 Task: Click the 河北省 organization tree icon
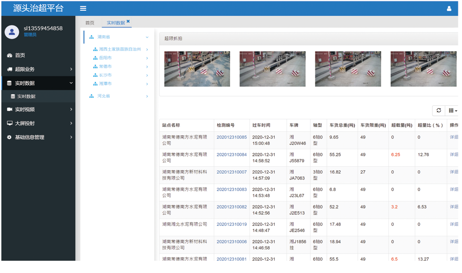pyautogui.click(x=92, y=96)
